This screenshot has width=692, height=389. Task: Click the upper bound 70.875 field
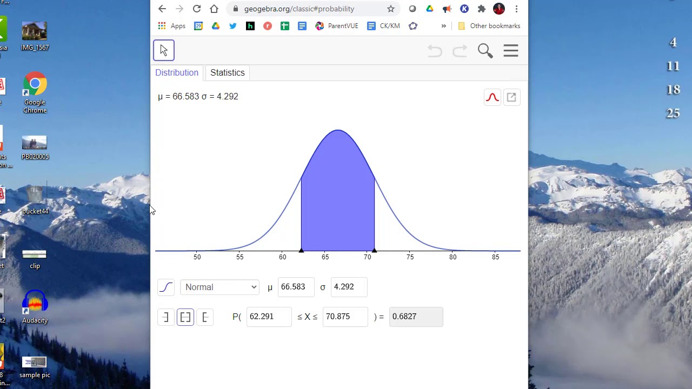point(345,317)
